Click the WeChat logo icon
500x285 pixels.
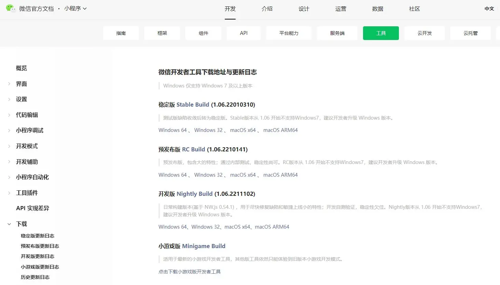pos(10,9)
